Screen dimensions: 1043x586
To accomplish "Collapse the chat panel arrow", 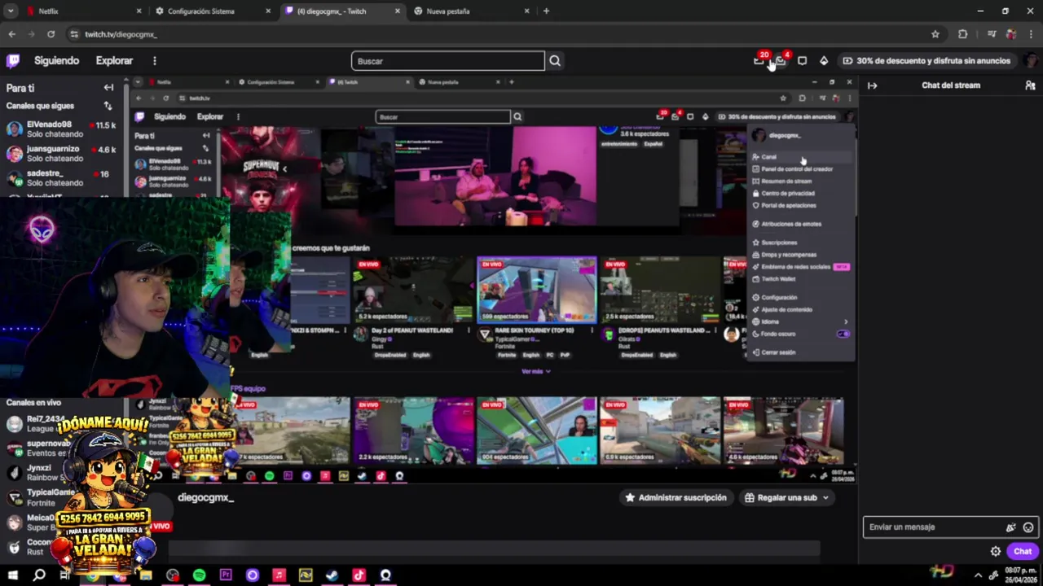I will pyautogui.click(x=873, y=85).
